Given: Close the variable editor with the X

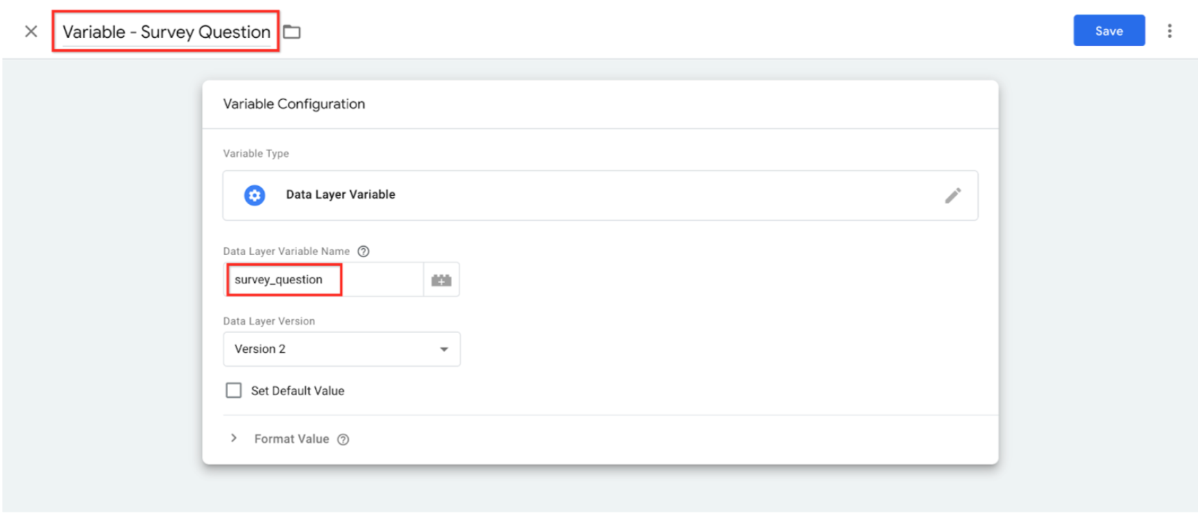Looking at the screenshot, I should pyautogui.click(x=31, y=32).
